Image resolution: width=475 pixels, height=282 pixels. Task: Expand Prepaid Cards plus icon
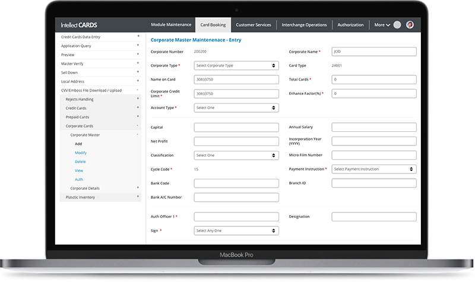tap(138, 116)
